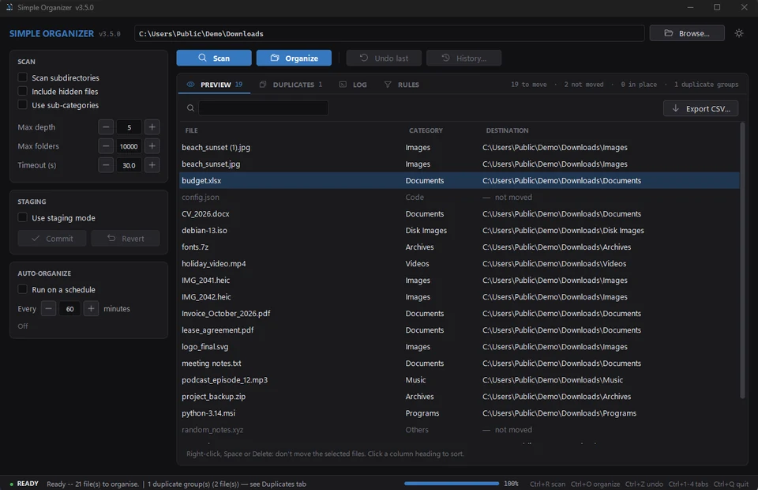Select the meeting notes.txt row

click(460, 364)
